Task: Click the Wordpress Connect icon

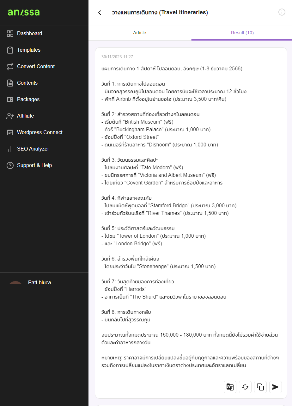Action: point(10,132)
